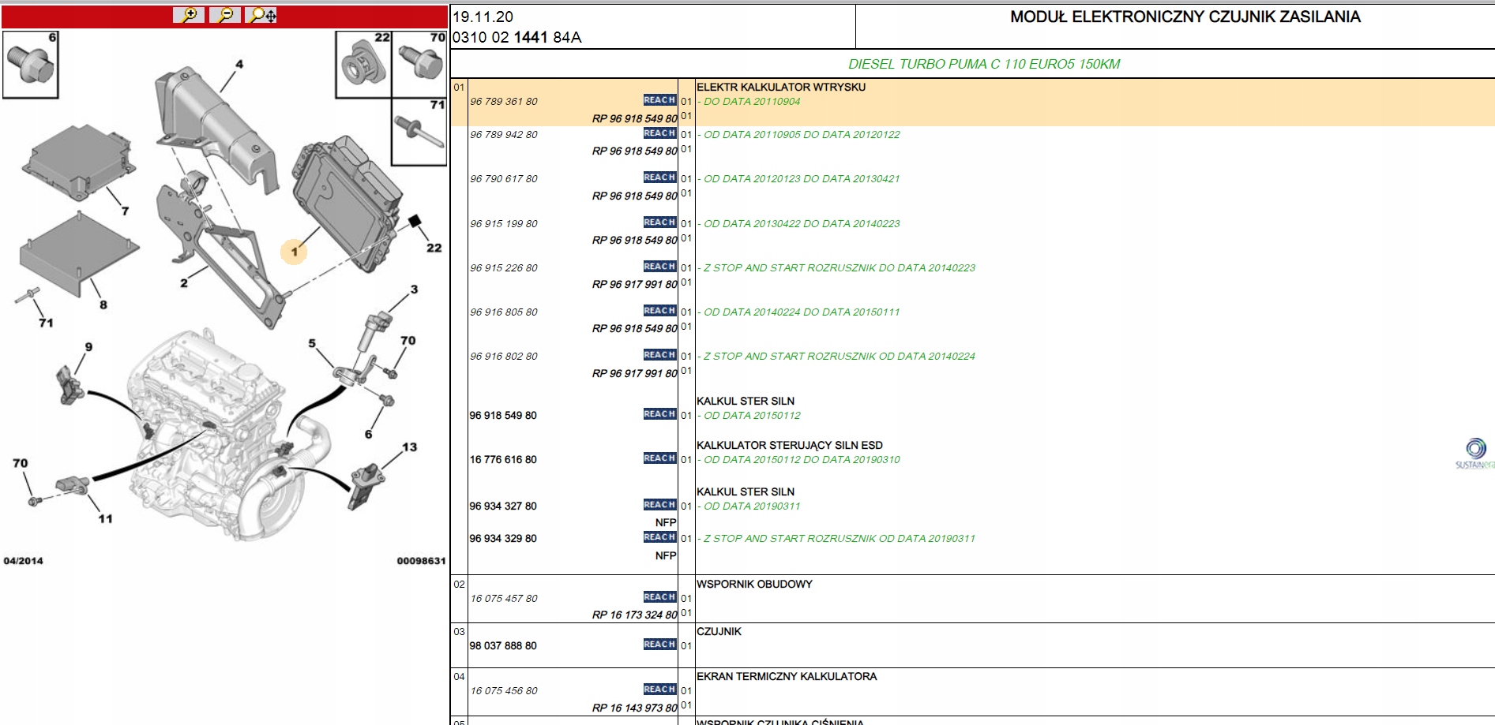This screenshot has height=725, width=1495.
Task: Open REACH info for part 96 790 617 80
Action: 659,178
